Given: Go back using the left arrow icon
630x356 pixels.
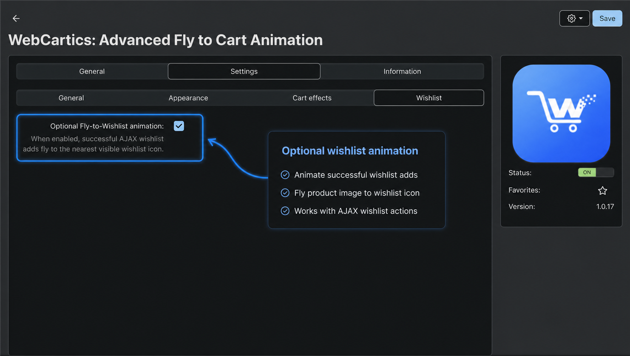Looking at the screenshot, I should pyautogui.click(x=16, y=18).
